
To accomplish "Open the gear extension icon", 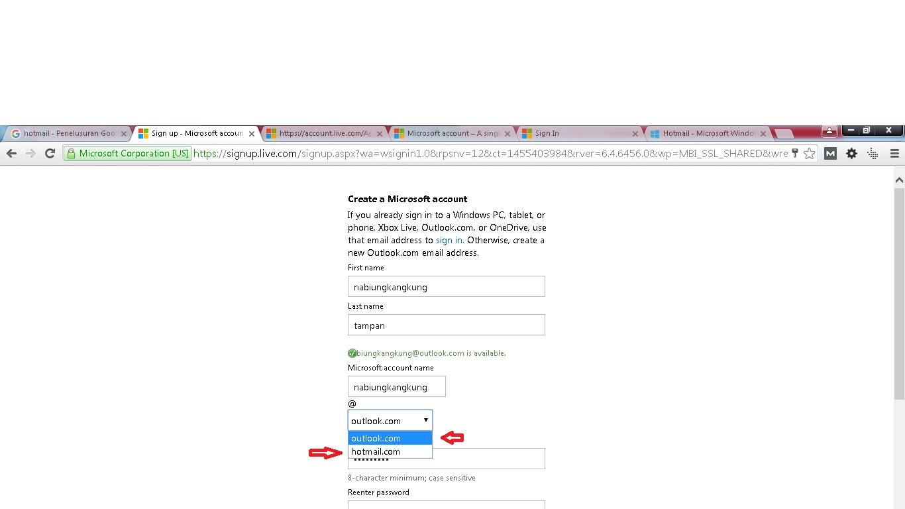I will click(x=851, y=153).
